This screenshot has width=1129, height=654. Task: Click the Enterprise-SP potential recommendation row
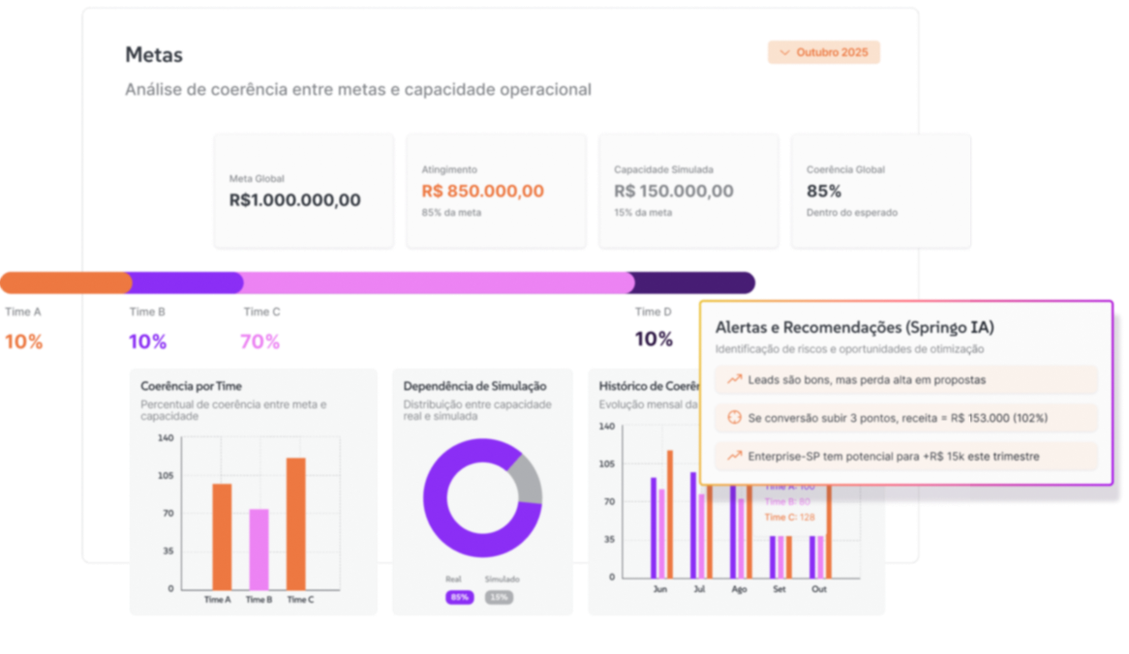tap(905, 456)
